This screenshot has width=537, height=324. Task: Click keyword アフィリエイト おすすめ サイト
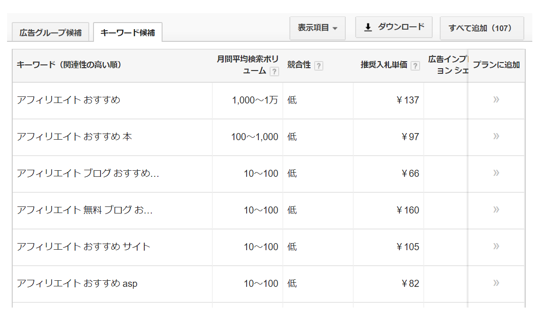[x=84, y=246]
